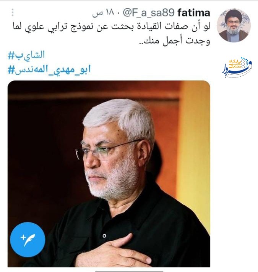This screenshot has width=258, height=272.
Task: Open the display name fatima
Action: click(x=194, y=13)
